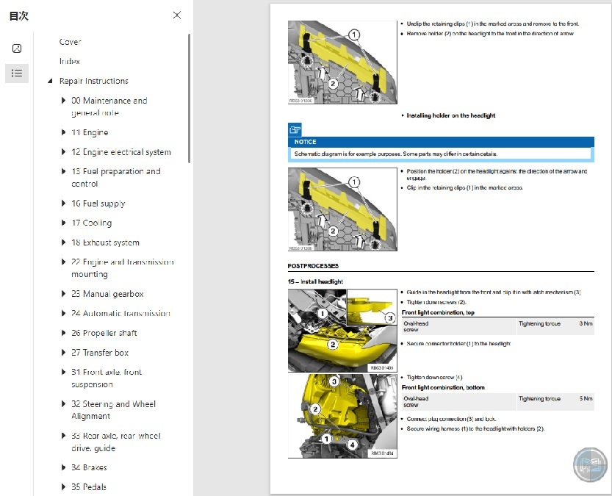Collapse the Repair Instructions section
Viewport: 612px width, 496px height.
pyautogui.click(x=50, y=80)
